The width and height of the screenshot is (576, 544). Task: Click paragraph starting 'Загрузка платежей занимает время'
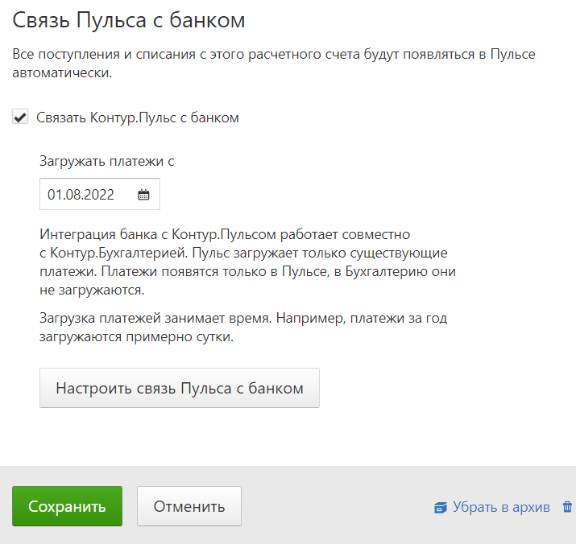click(x=243, y=327)
